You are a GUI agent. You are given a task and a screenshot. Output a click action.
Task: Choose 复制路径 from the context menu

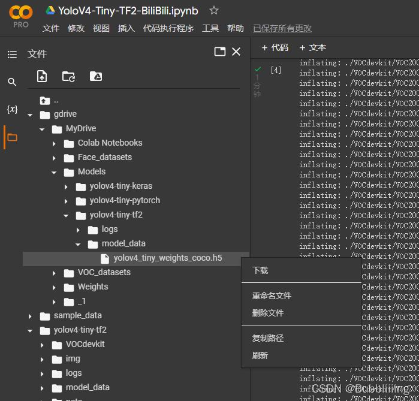tap(302, 338)
